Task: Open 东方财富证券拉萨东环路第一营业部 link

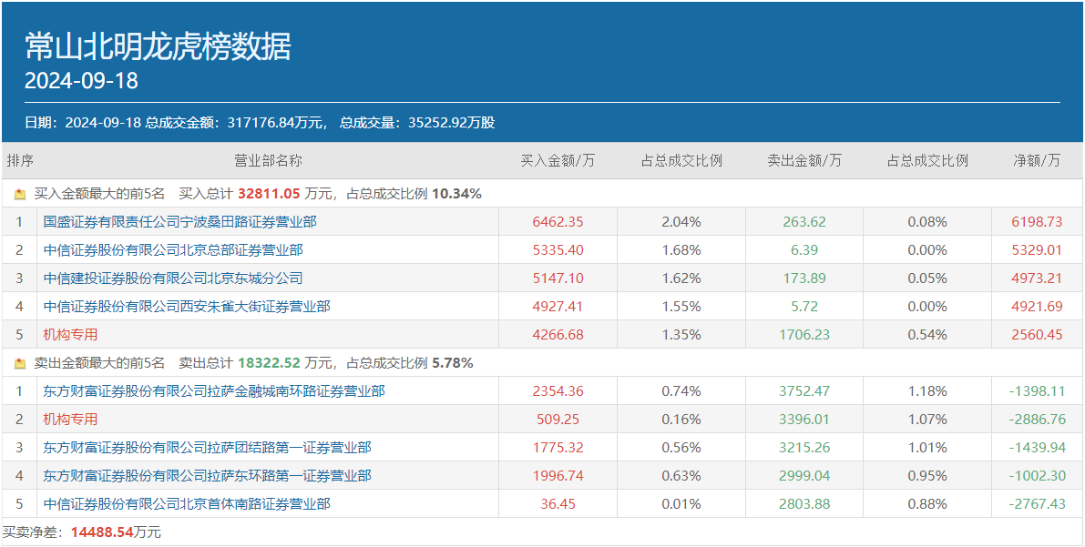Action: (x=207, y=476)
